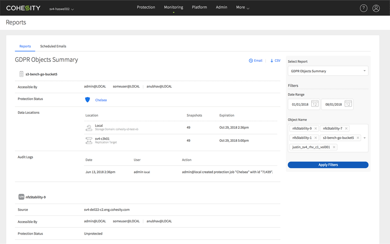The image size is (390, 244).
Task: Expand the More menu
Action: (x=243, y=8)
